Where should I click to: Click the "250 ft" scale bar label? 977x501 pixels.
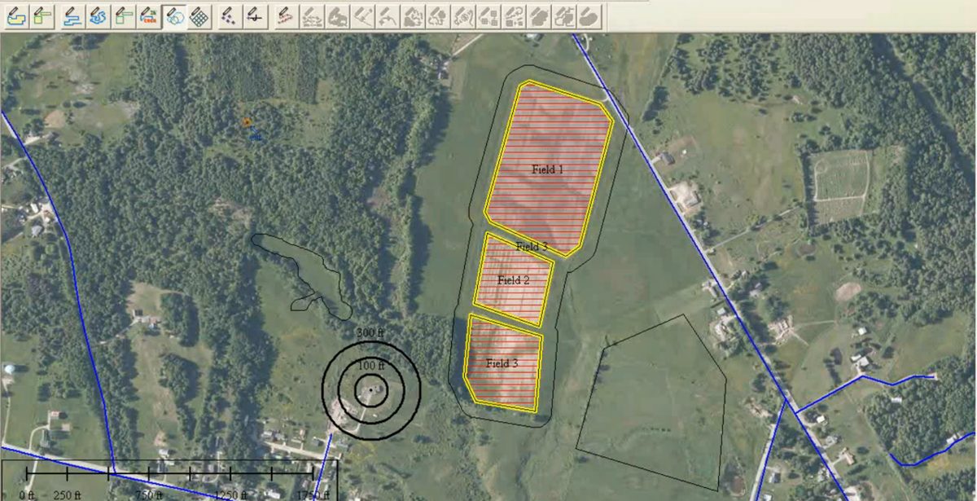(x=67, y=494)
